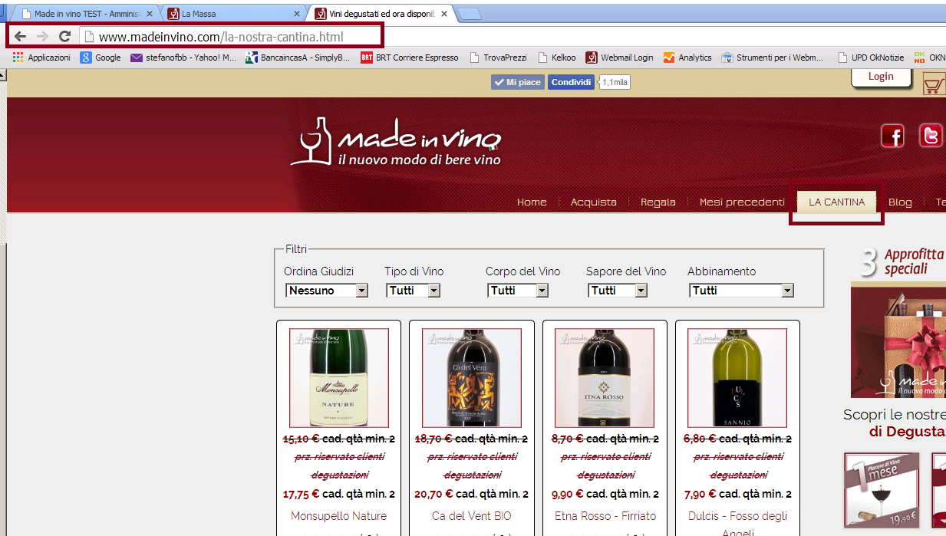The width and height of the screenshot is (946, 536).
Task: Open Dulcis - Fosso degli Angeli link
Action: [x=737, y=524]
